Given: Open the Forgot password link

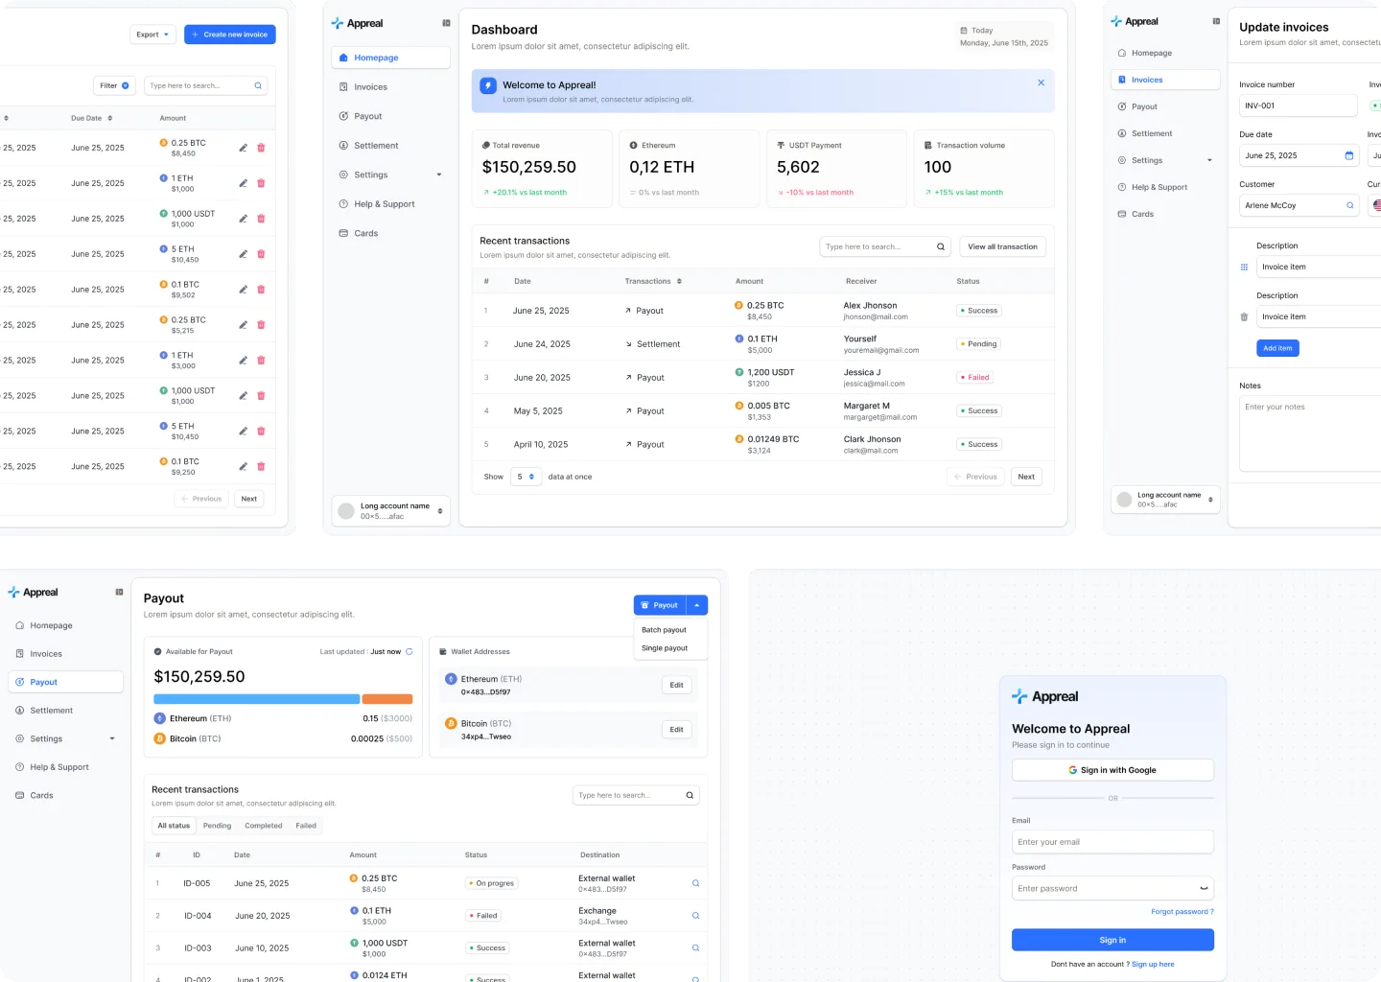Looking at the screenshot, I should click(x=1182, y=912).
